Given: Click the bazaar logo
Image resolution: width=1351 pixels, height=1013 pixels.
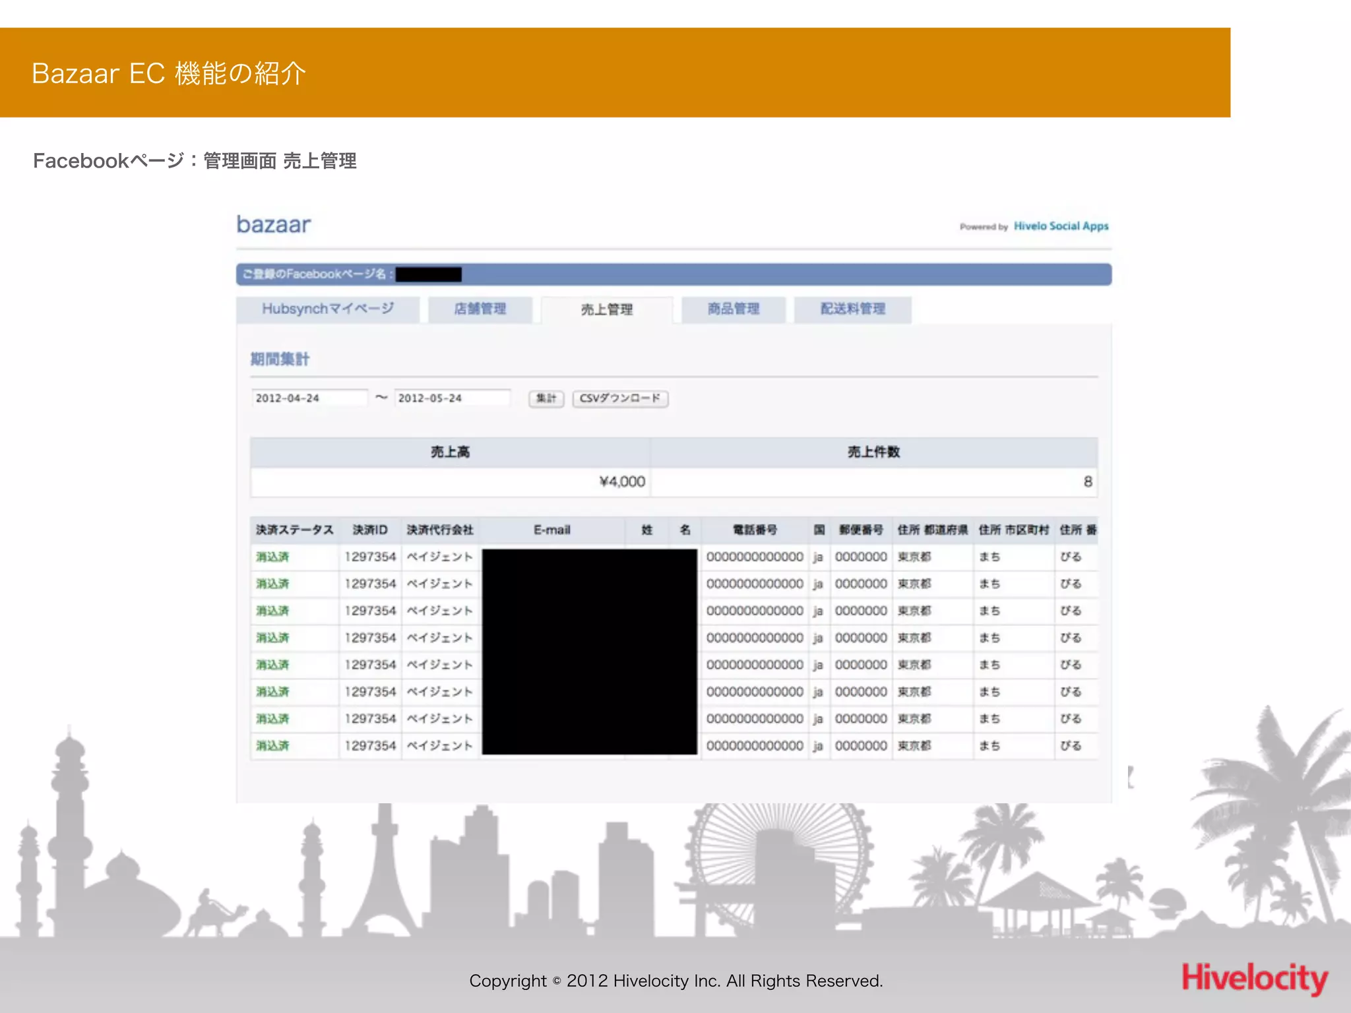Looking at the screenshot, I should [x=274, y=225].
